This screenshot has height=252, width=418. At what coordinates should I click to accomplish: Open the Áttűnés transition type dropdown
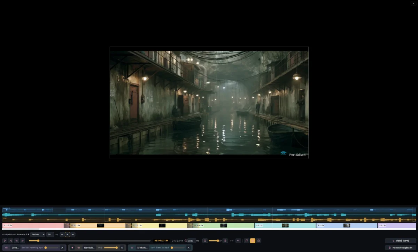click(x=38, y=235)
